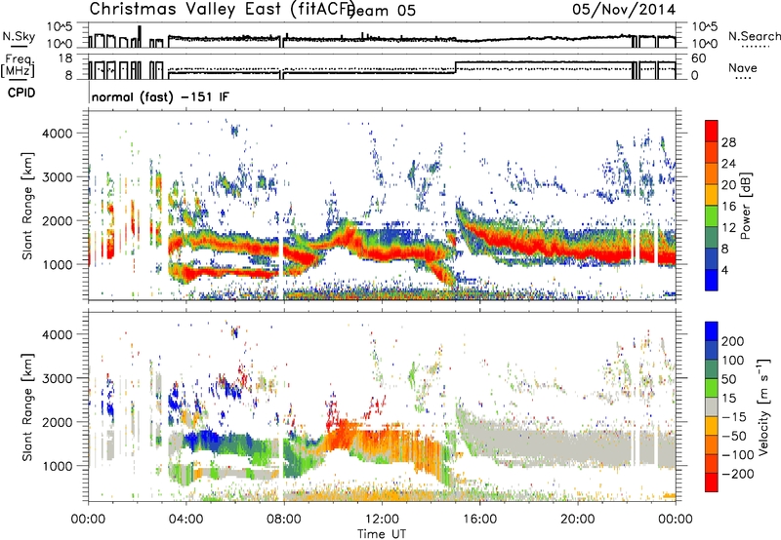781x540 pixels.
Task: Click the 'N.Search' legend label
Action: (x=754, y=36)
